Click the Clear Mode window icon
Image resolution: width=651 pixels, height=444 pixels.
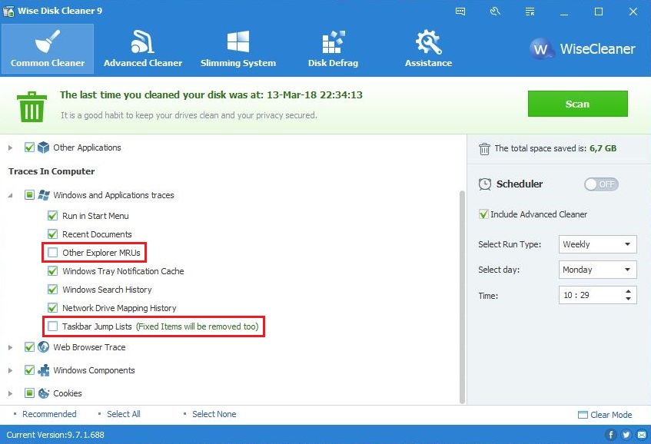click(x=583, y=415)
